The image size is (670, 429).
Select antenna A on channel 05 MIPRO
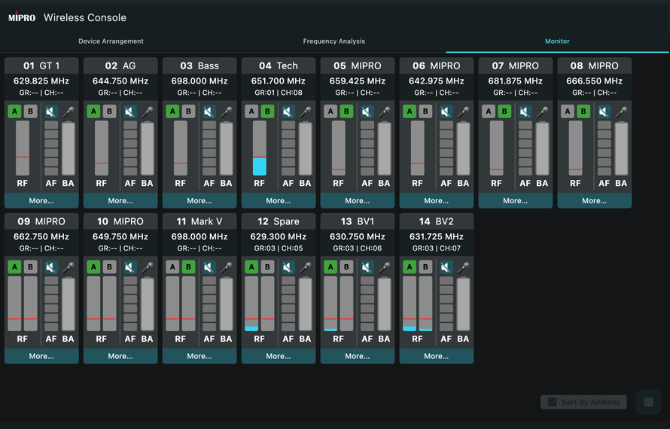[330, 111]
